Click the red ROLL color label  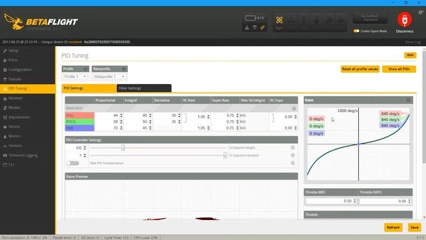point(80,115)
